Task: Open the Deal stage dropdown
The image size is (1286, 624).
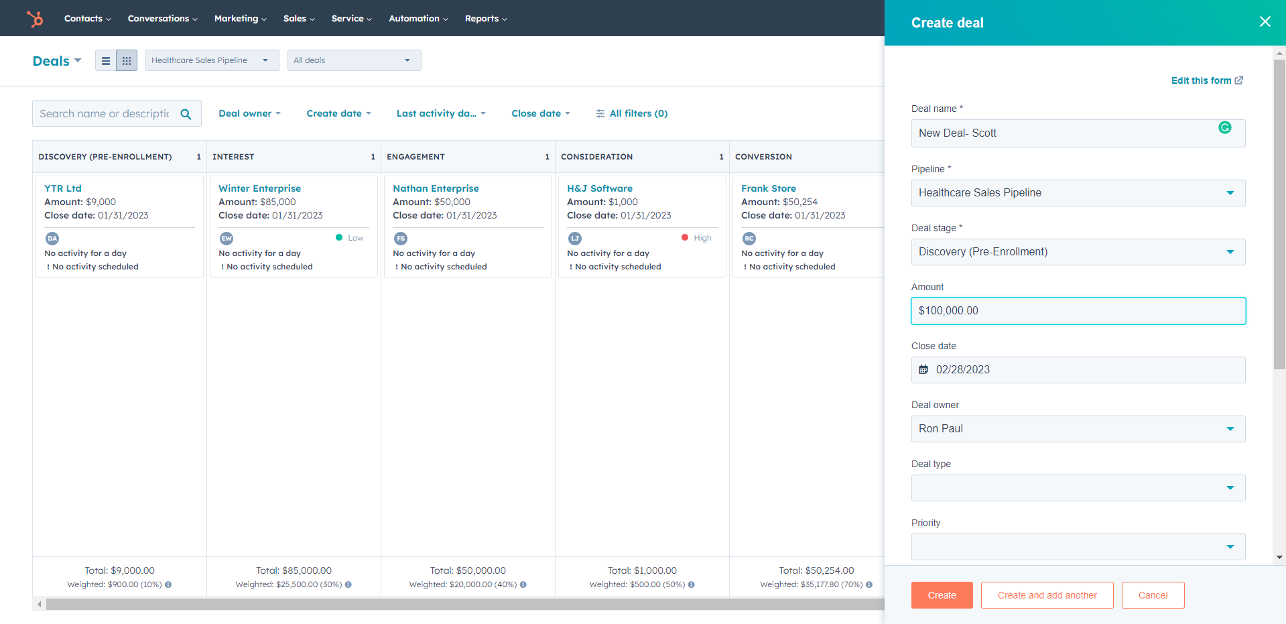Action: point(1230,252)
